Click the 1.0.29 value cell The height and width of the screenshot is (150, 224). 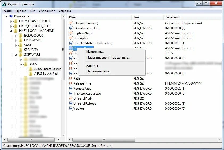click(169, 53)
